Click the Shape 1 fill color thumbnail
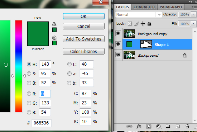The width and height of the screenshot is (197, 132). coord(129,44)
